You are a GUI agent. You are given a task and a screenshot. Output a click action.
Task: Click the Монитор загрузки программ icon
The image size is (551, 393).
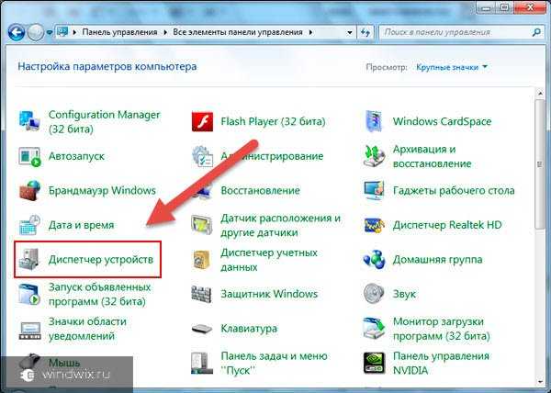(374, 329)
